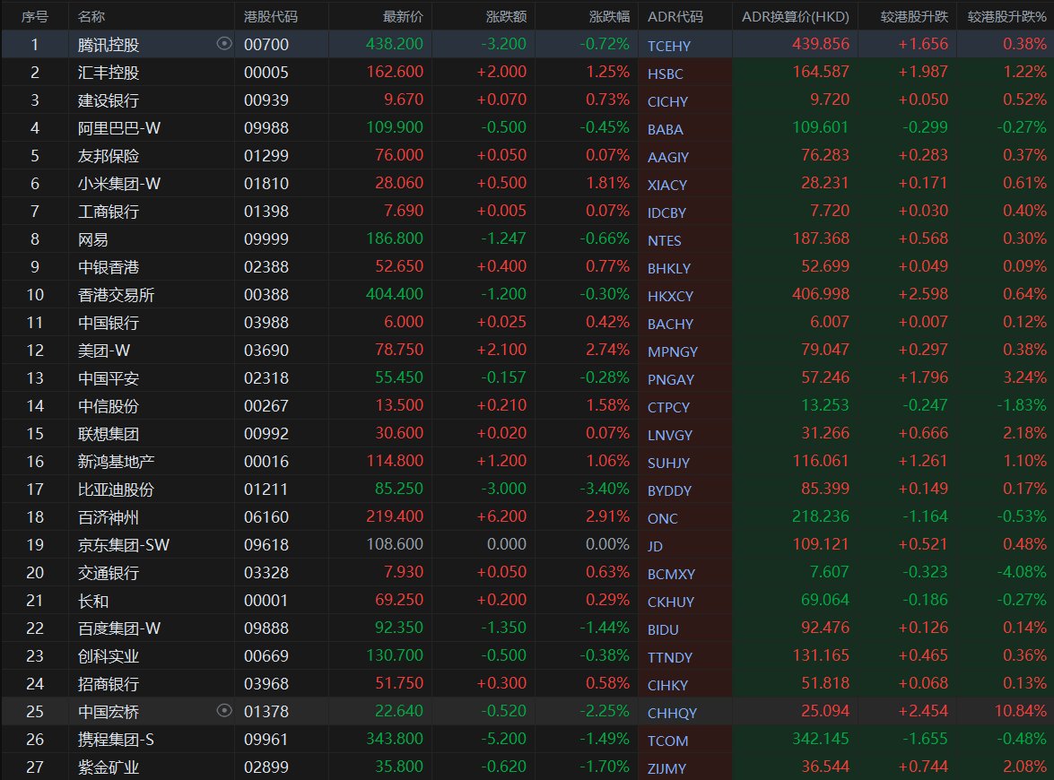Select the 携程集团-S stock name
This screenshot has width=1054, height=780.
(116, 740)
